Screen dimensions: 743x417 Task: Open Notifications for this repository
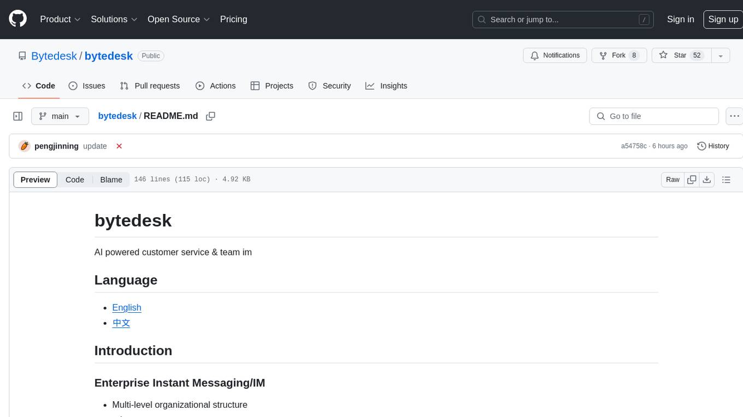coord(555,56)
